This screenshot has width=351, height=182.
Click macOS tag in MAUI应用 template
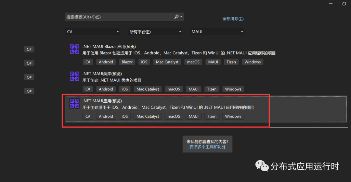(174, 117)
